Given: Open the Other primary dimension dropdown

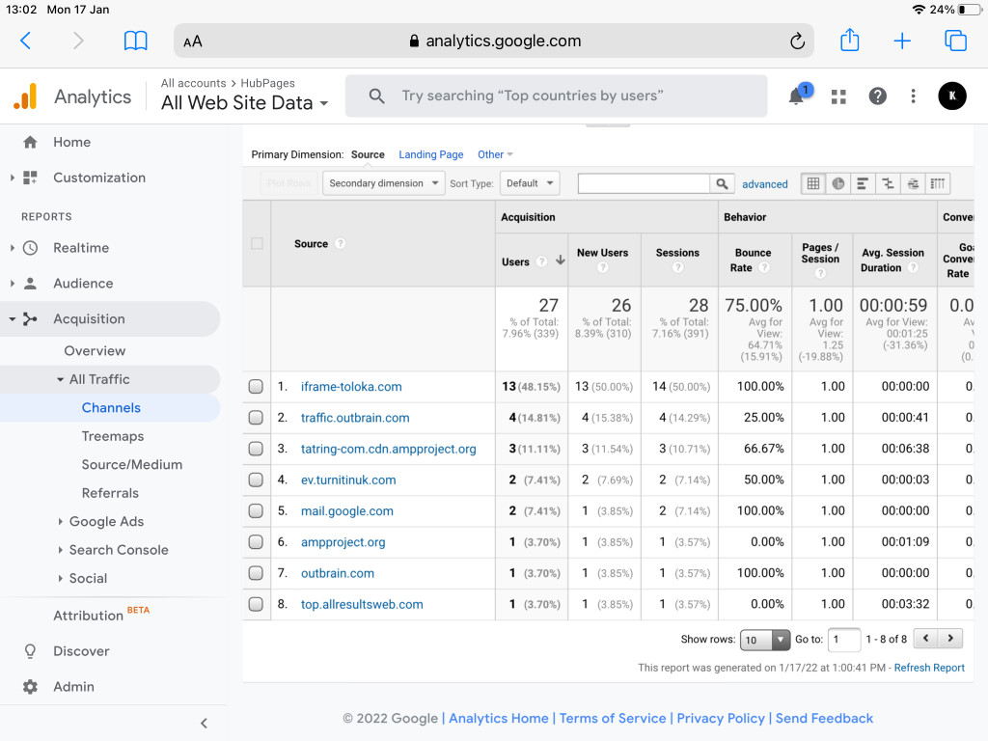Looking at the screenshot, I should (x=495, y=154).
